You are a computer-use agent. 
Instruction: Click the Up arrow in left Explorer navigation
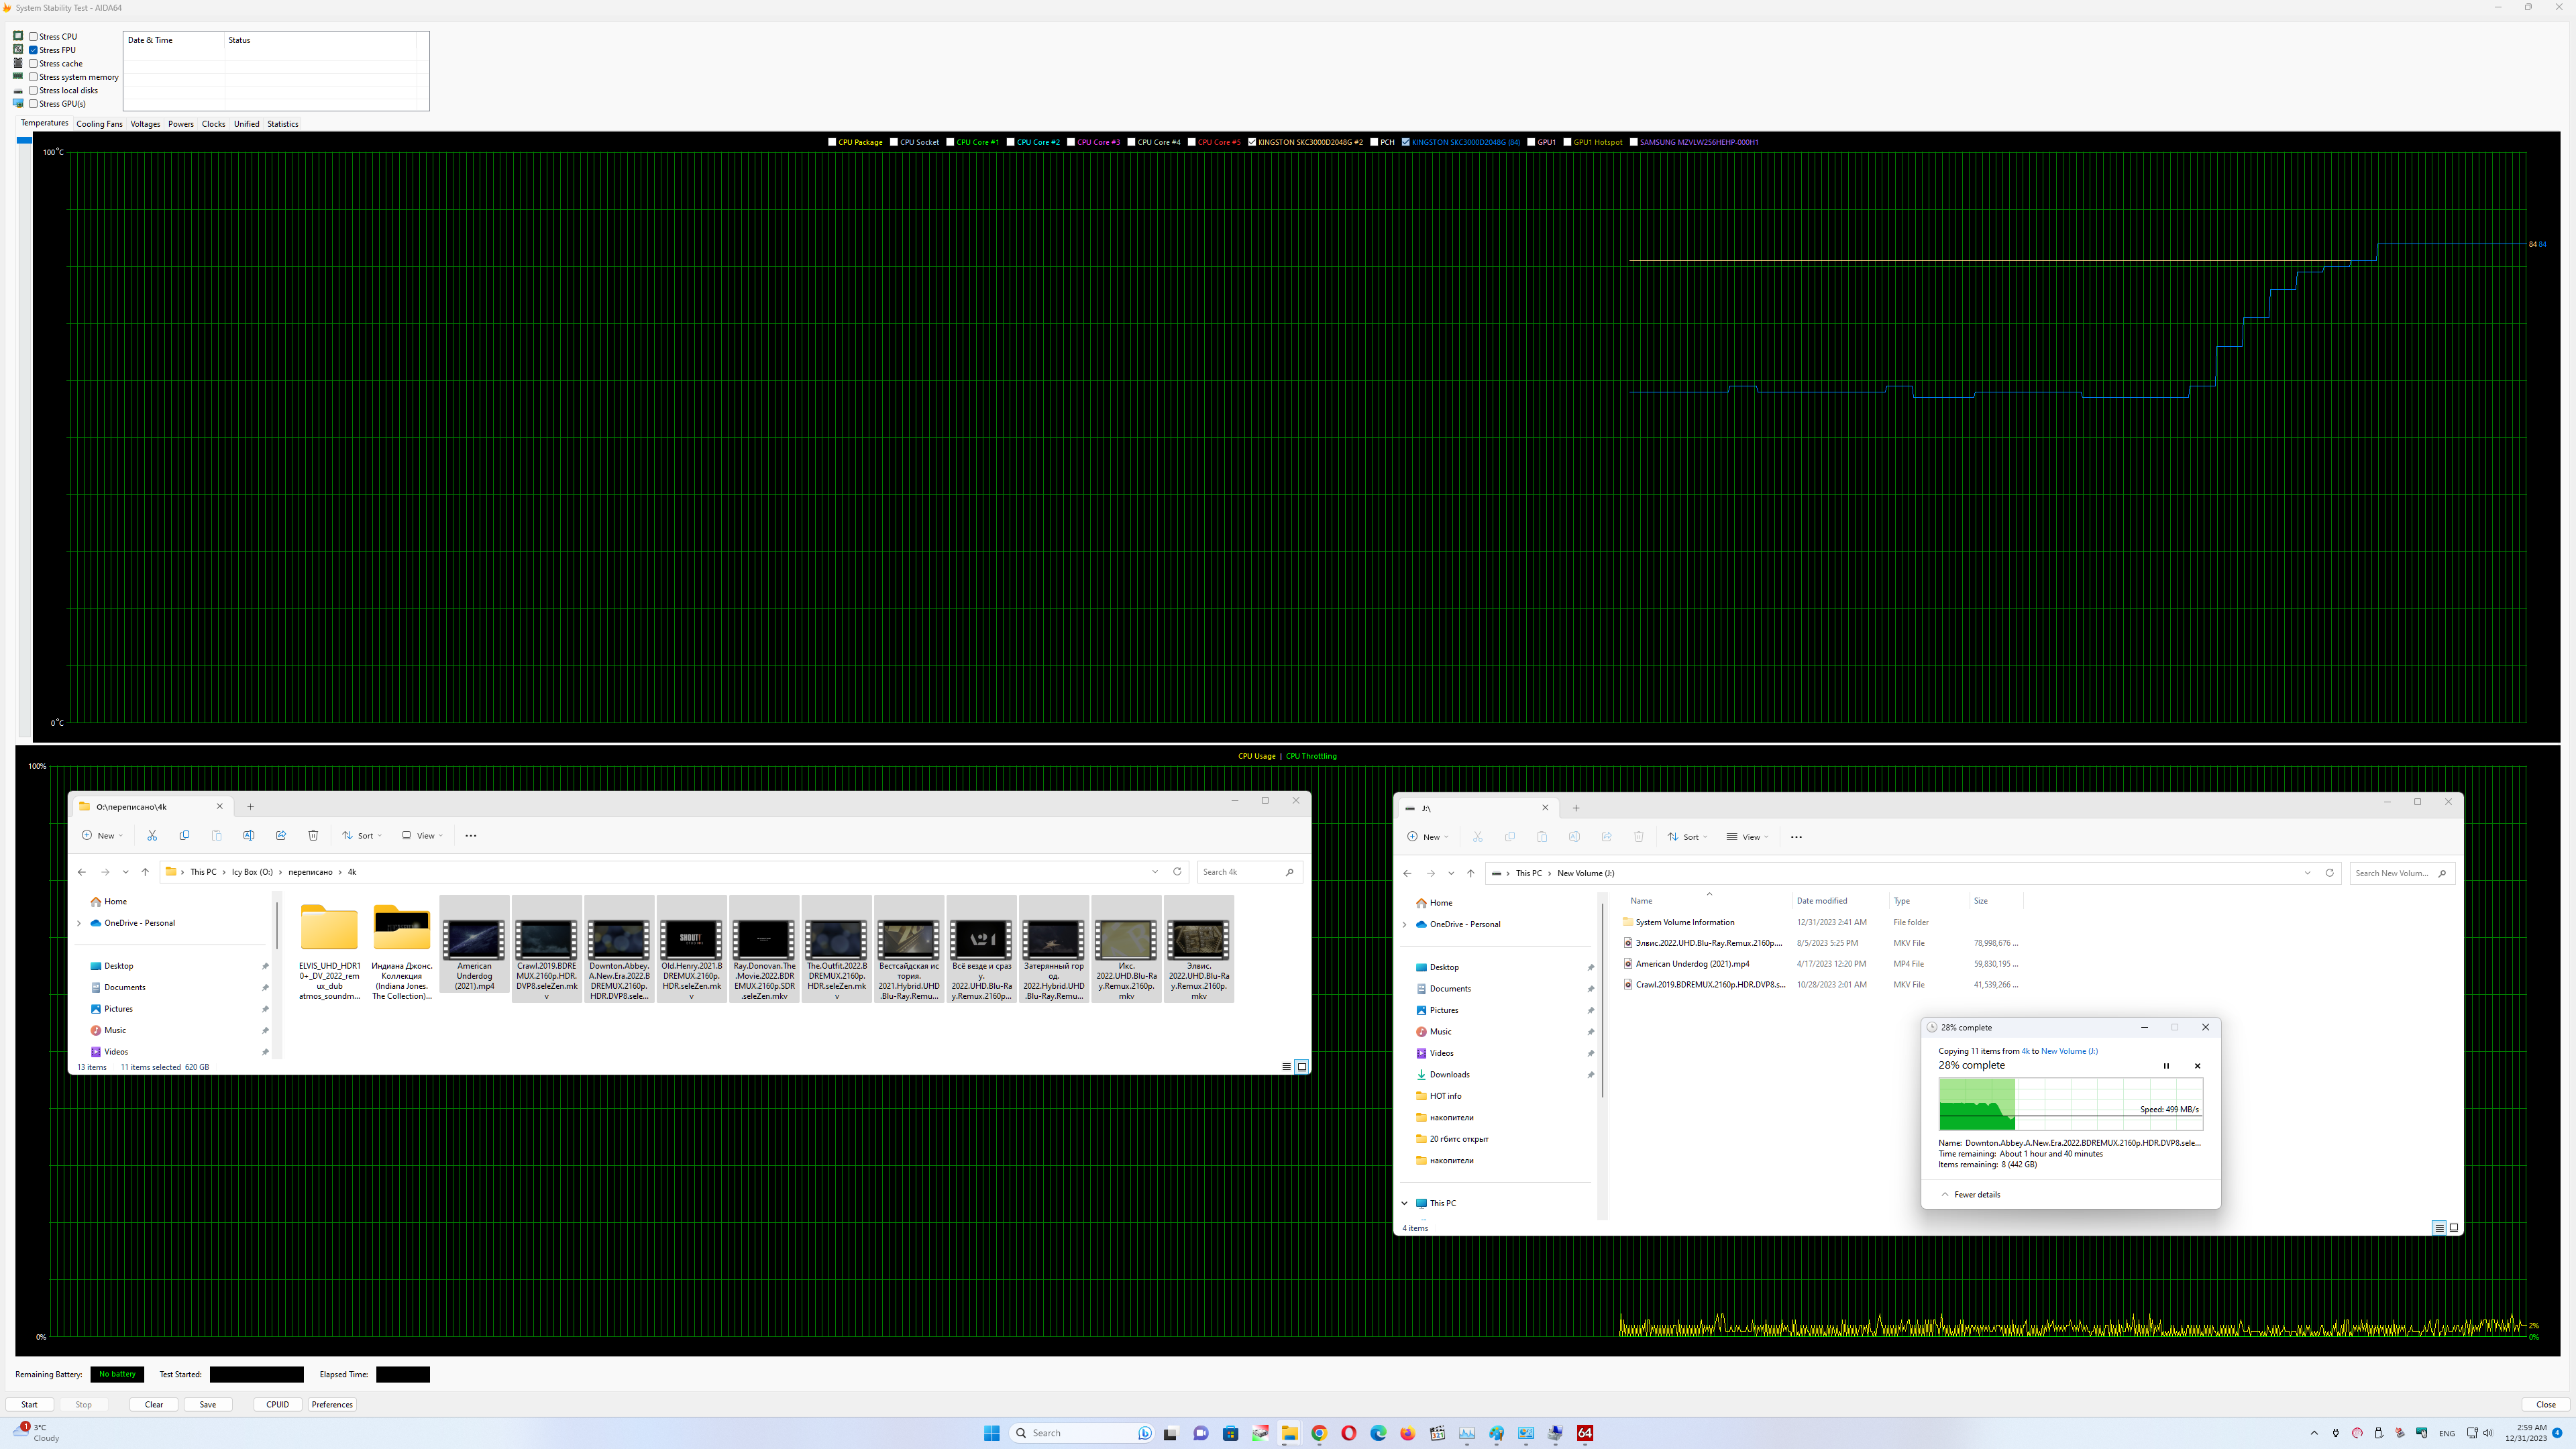[145, 872]
